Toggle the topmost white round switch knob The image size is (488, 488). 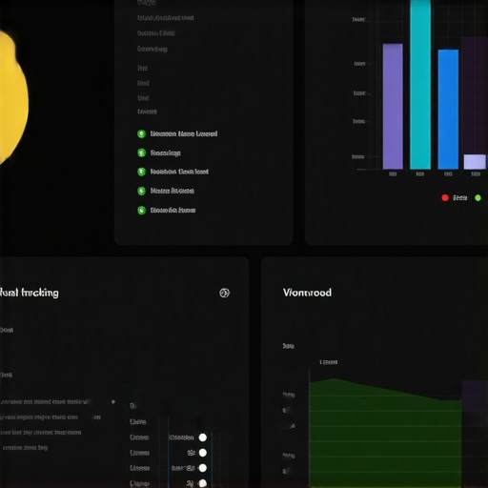(x=203, y=437)
